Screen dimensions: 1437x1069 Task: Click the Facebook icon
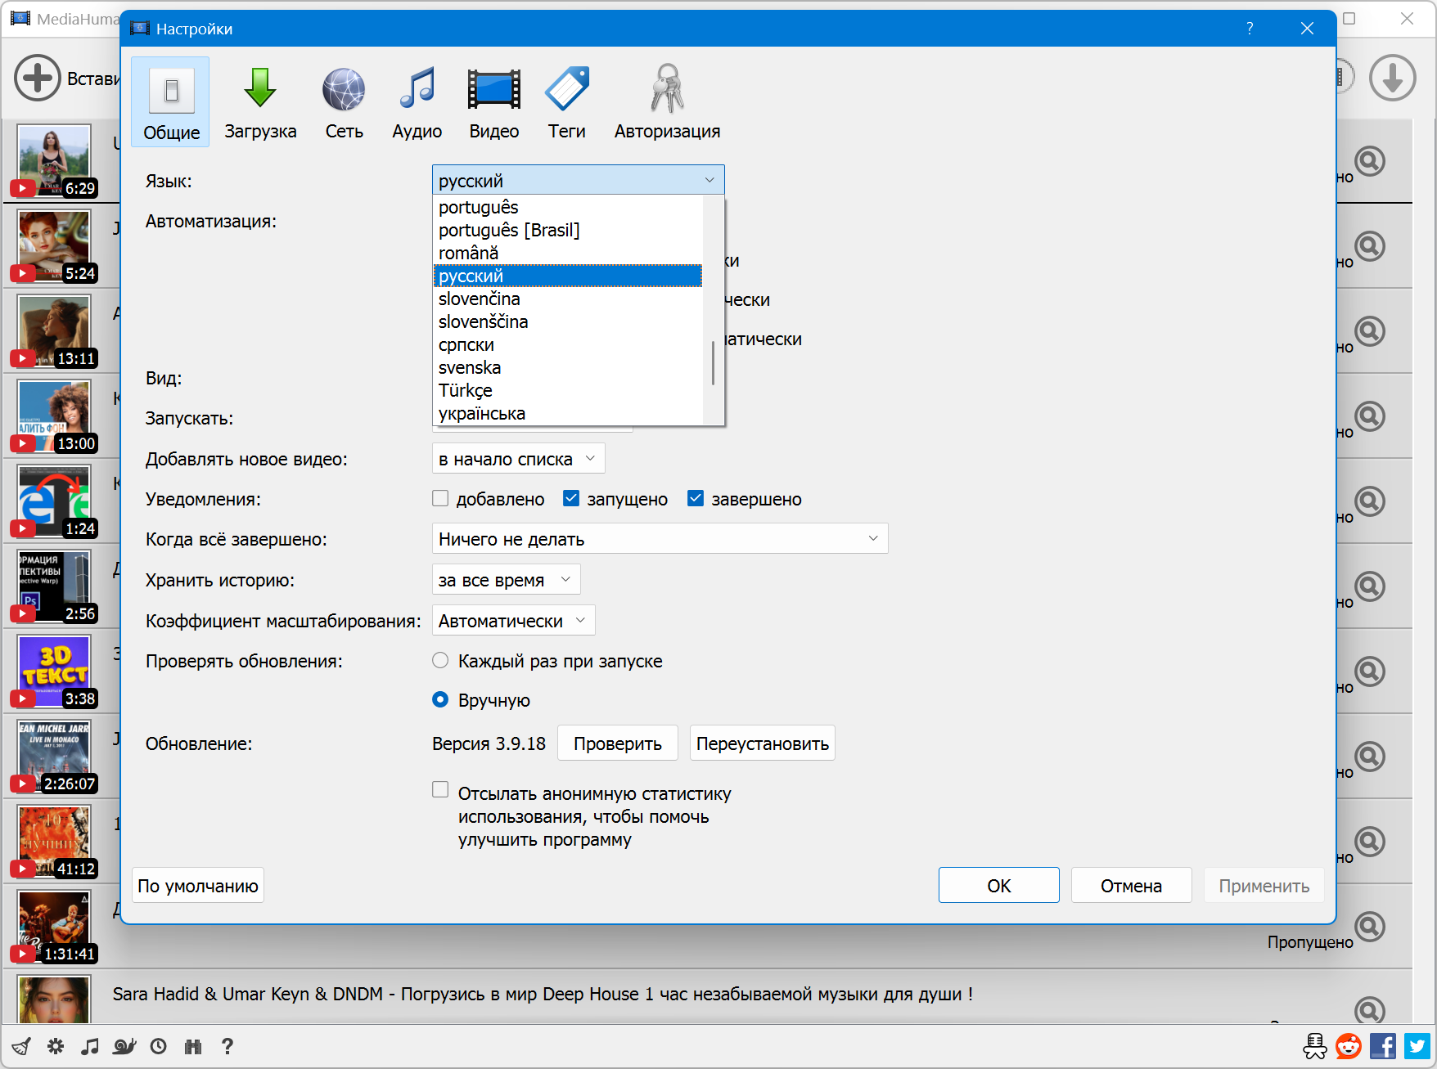1382,1046
